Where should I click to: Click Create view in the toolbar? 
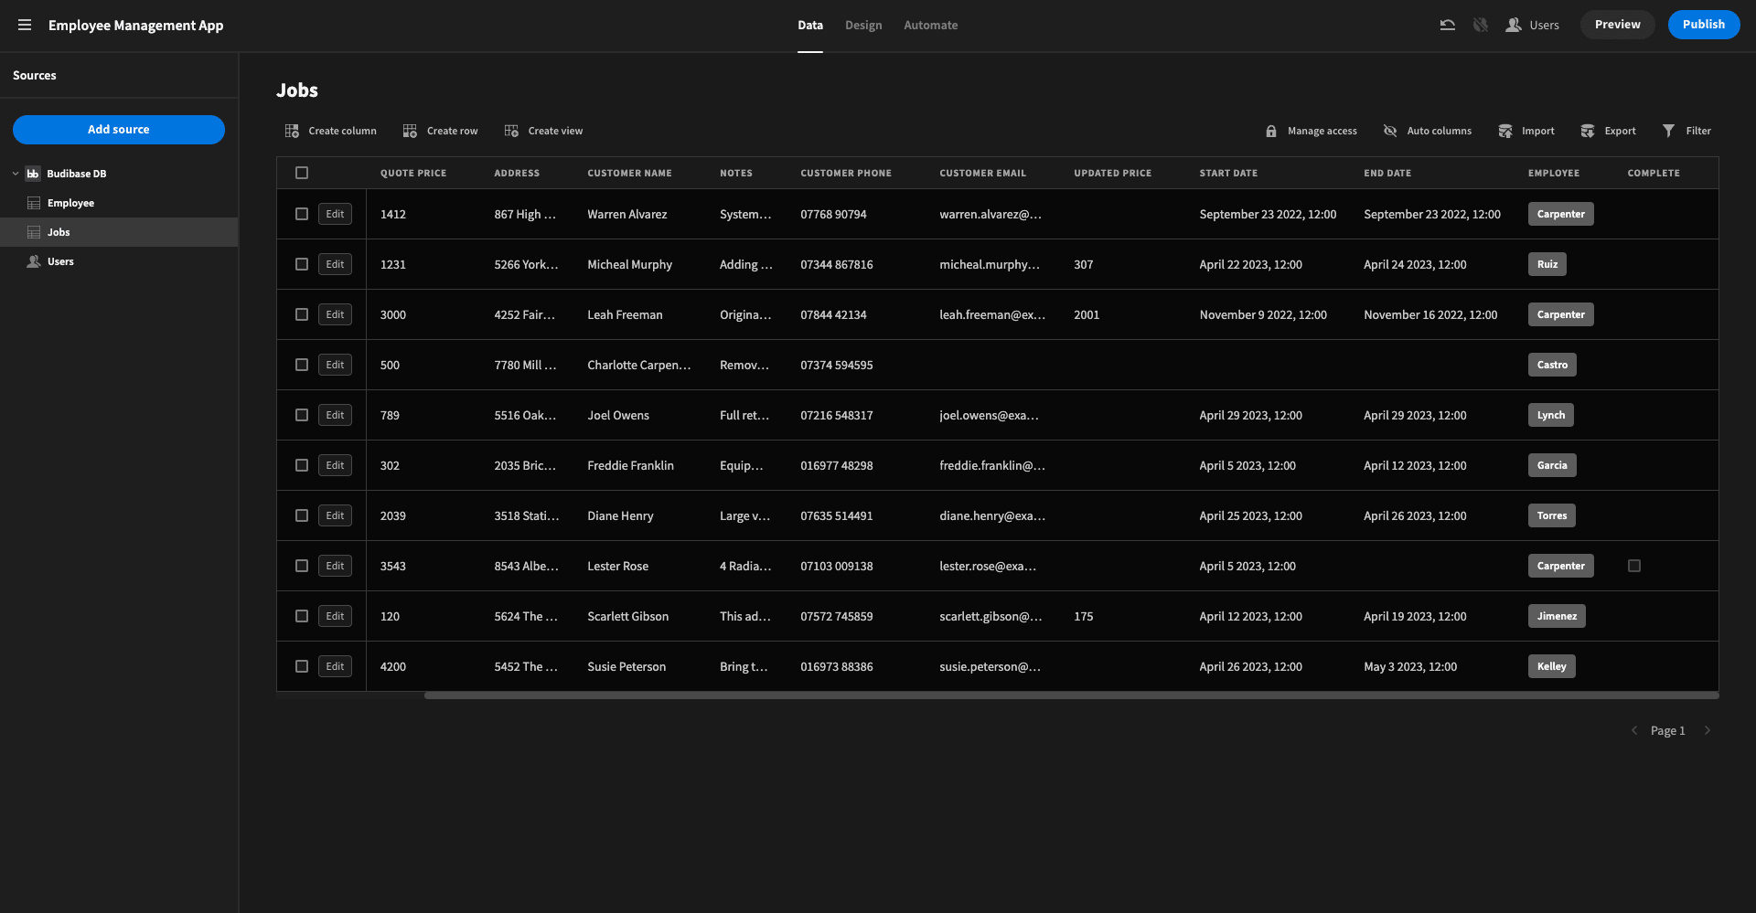point(544,131)
